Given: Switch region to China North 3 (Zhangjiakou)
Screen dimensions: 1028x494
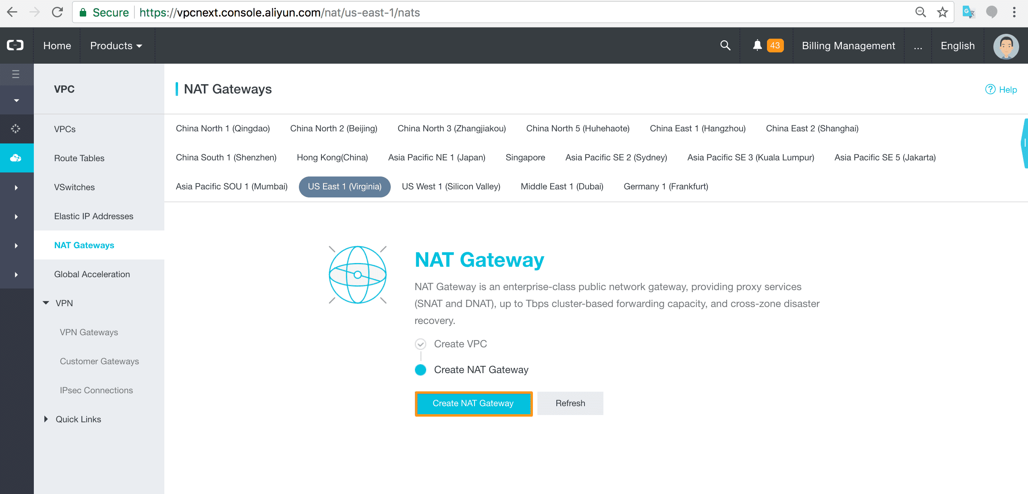Looking at the screenshot, I should (452, 128).
